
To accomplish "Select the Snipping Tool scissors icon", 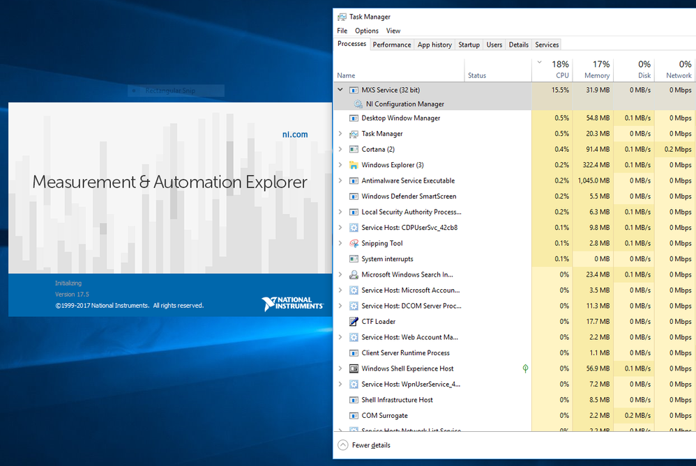I will [x=354, y=243].
